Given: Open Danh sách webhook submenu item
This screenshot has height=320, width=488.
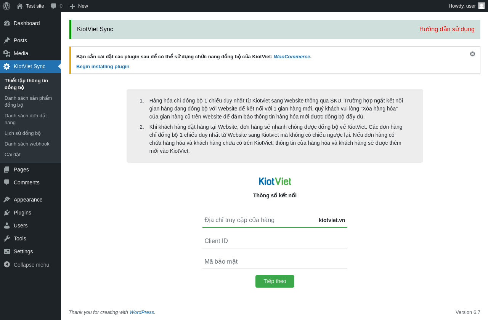Looking at the screenshot, I should point(27,144).
